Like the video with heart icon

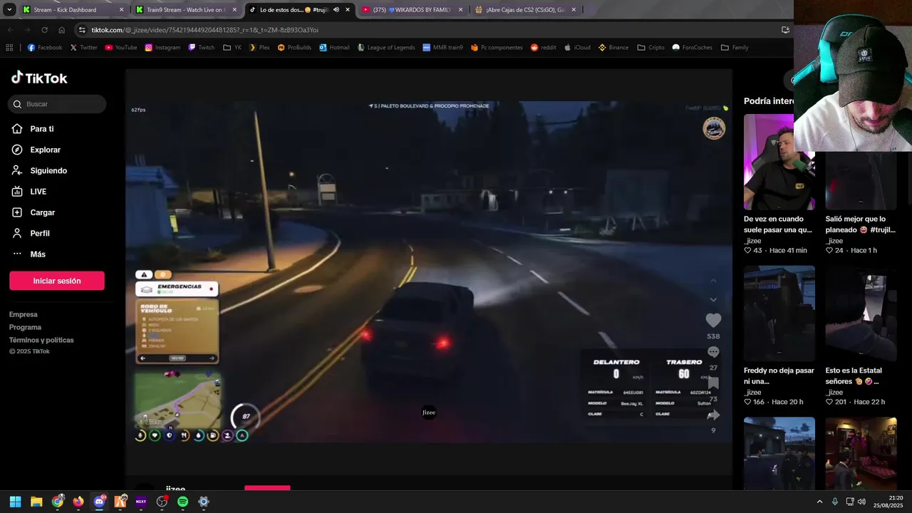click(713, 321)
